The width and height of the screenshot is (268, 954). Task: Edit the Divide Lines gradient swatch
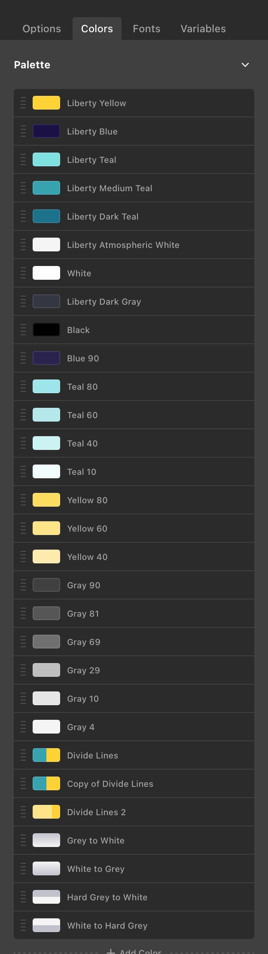[46, 755]
